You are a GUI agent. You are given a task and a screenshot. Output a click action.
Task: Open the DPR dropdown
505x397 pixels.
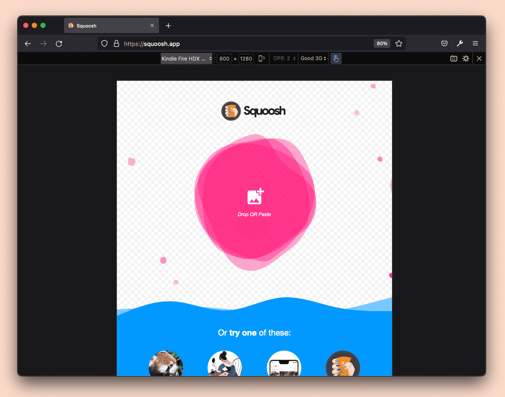(284, 58)
